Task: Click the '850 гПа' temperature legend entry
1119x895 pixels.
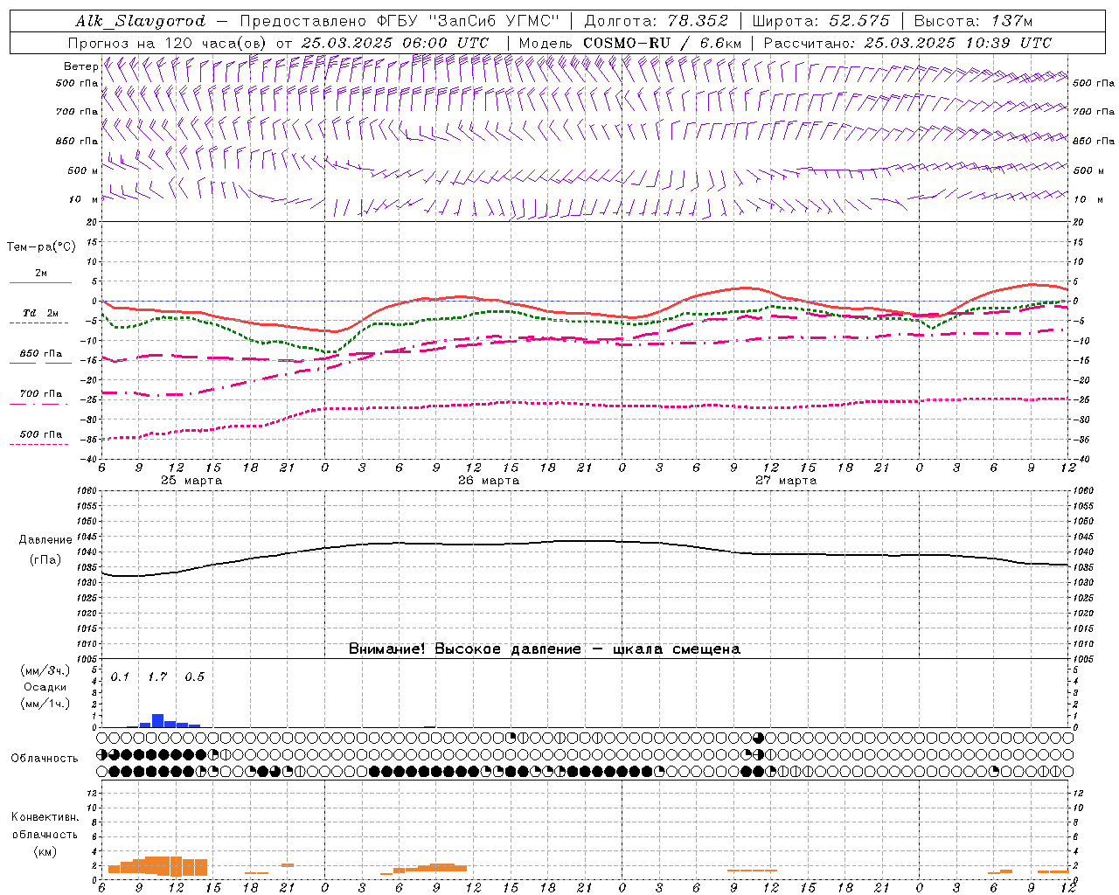Action: point(41,354)
